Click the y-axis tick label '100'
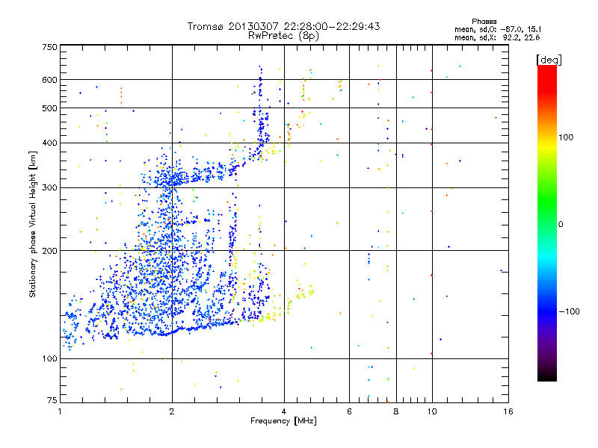The height and width of the screenshot is (448, 598). (49, 359)
